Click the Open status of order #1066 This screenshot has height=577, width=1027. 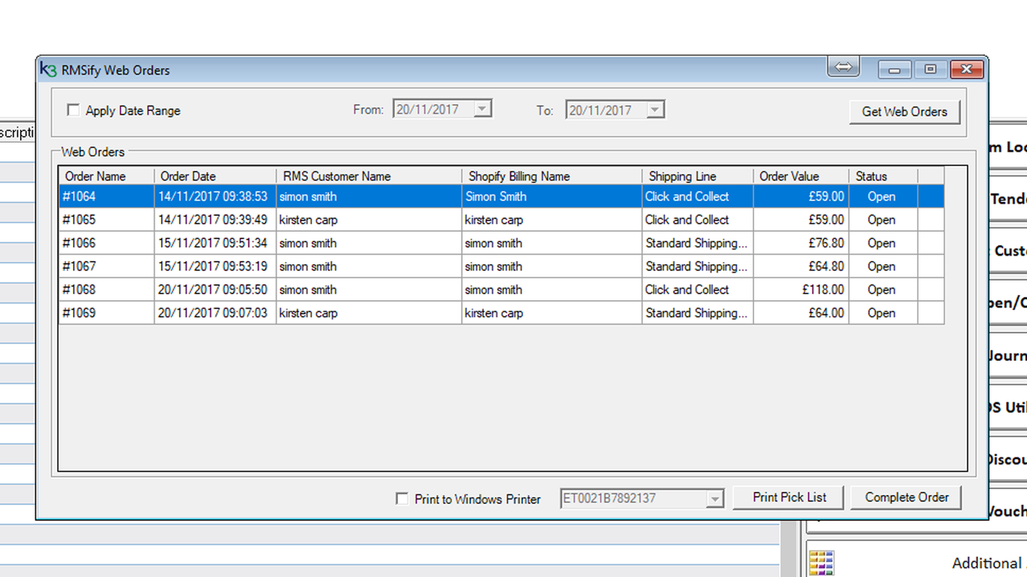(x=881, y=243)
